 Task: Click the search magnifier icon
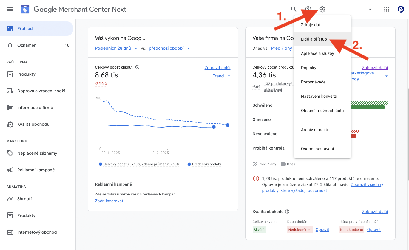pos(294,9)
